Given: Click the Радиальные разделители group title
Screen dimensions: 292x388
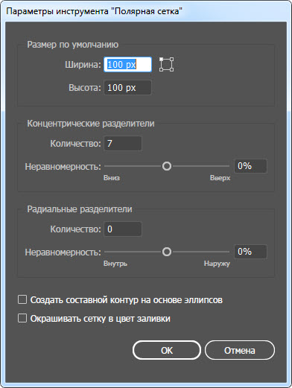Looking at the screenshot, I should (x=80, y=209).
